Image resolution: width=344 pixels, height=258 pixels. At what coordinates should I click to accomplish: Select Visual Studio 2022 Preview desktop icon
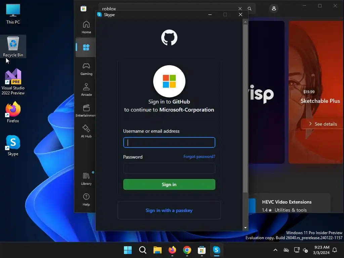(x=13, y=82)
